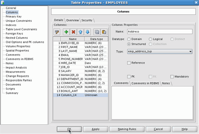Delete selected column with red X
Viewport: 199px width, 134px height.
[x=73, y=32]
